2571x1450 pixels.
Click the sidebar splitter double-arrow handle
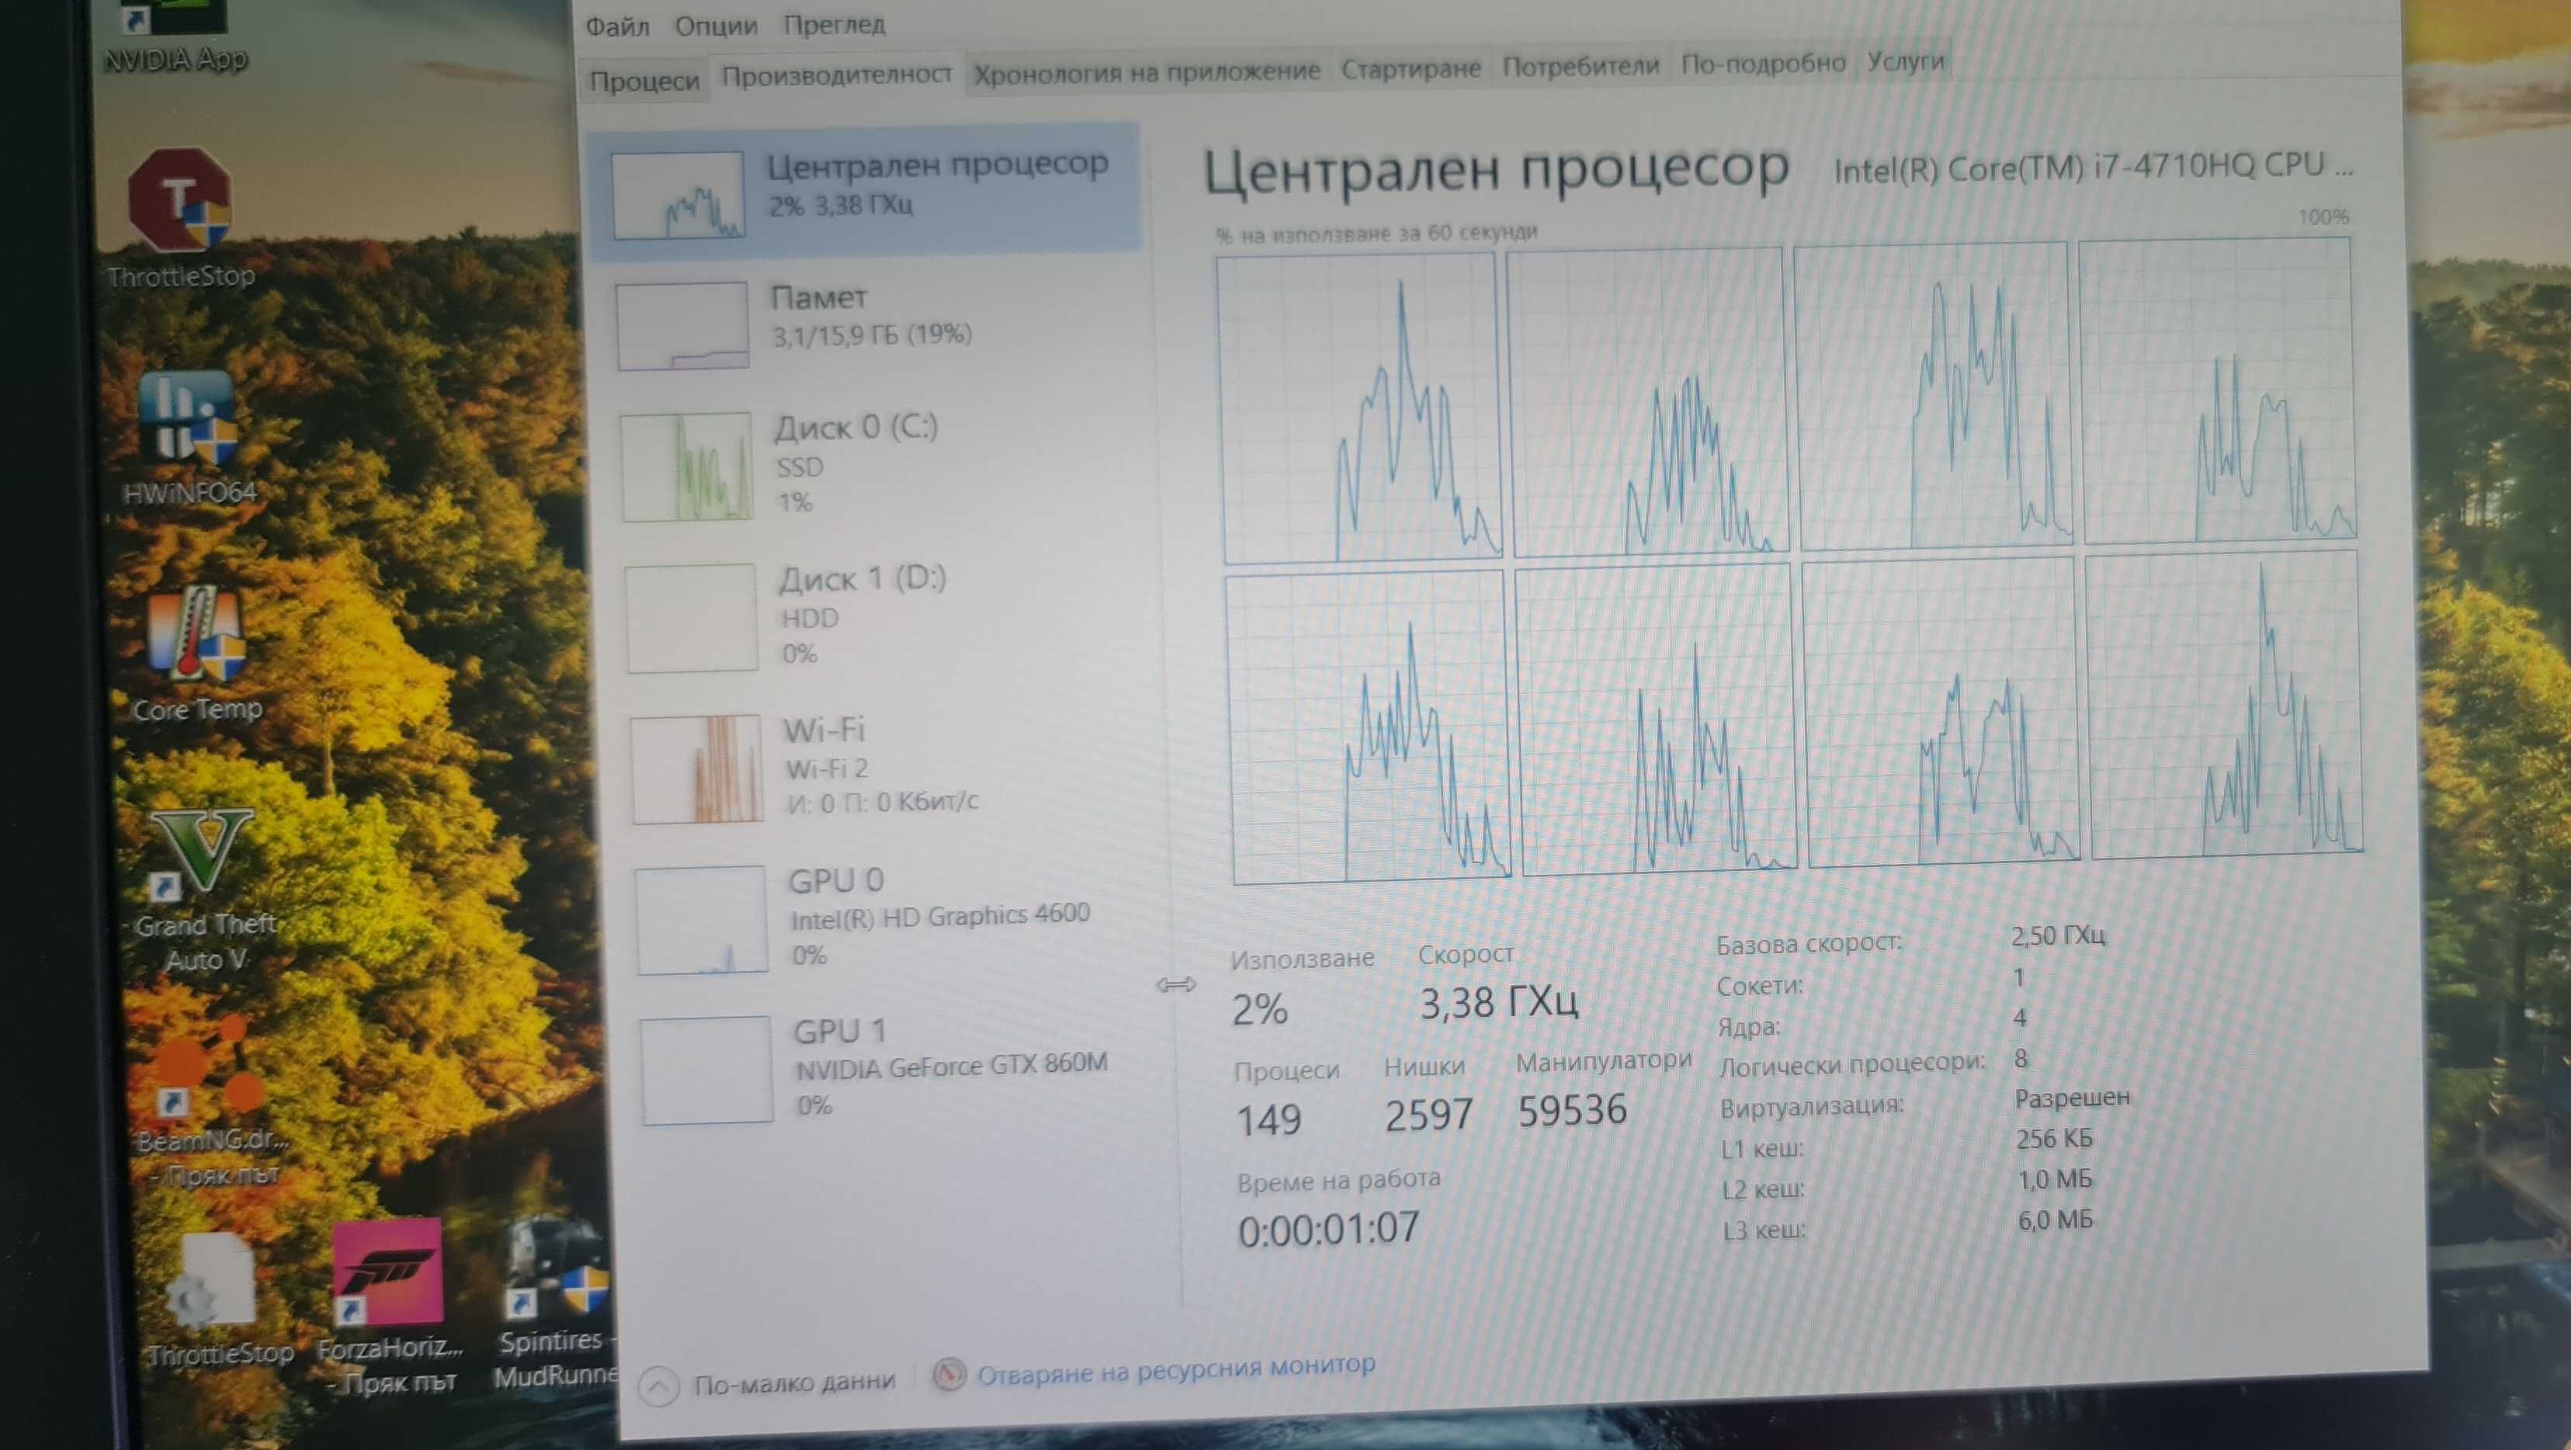pyautogui.click(x=1176, y=986)
